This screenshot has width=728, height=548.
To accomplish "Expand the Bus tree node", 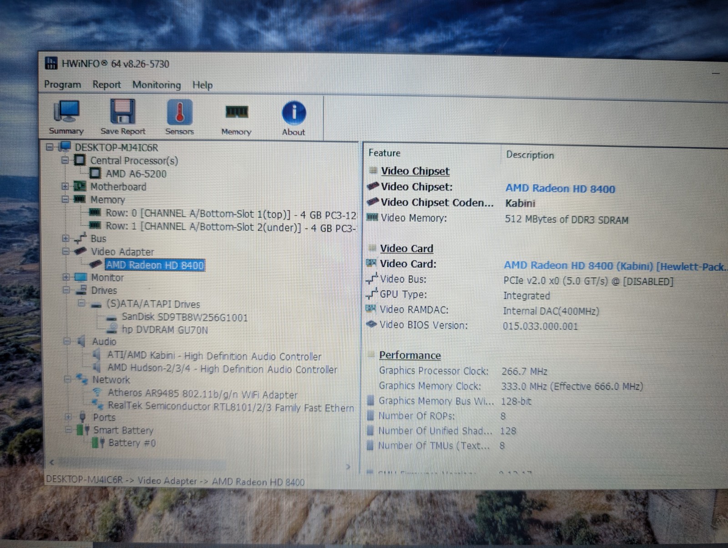I will (65, 238).
